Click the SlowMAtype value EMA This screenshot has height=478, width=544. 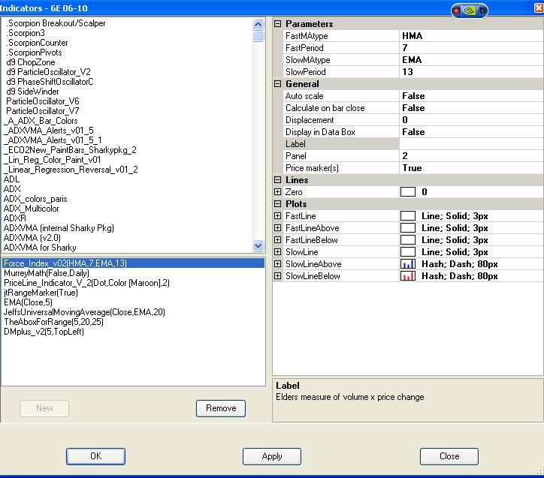471,60
